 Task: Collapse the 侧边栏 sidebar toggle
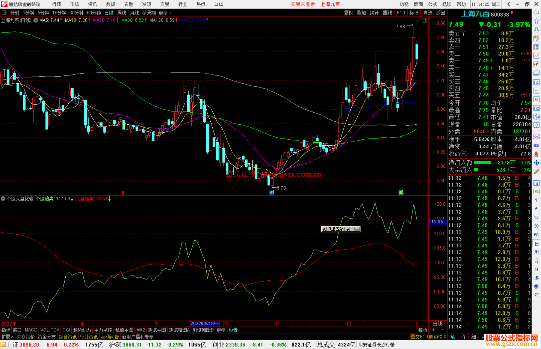pyautogui.click(x=438, y=337)
